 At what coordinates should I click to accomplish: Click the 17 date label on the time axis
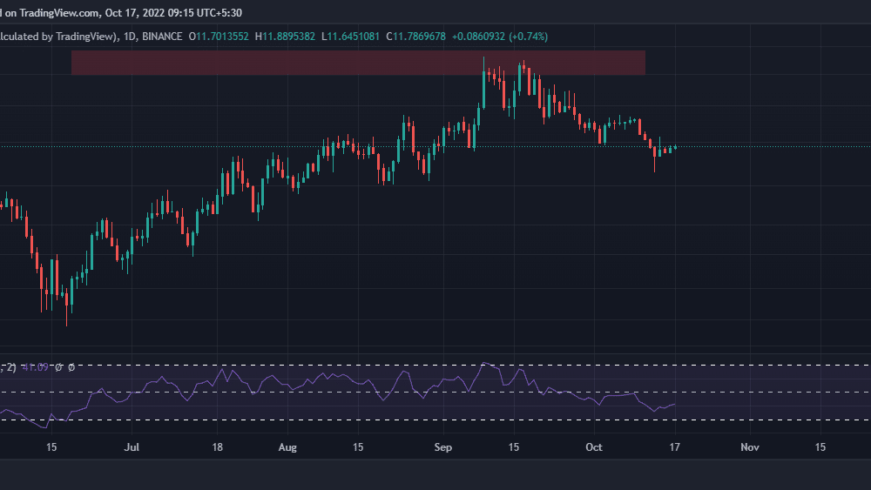(x=674, y=447)
